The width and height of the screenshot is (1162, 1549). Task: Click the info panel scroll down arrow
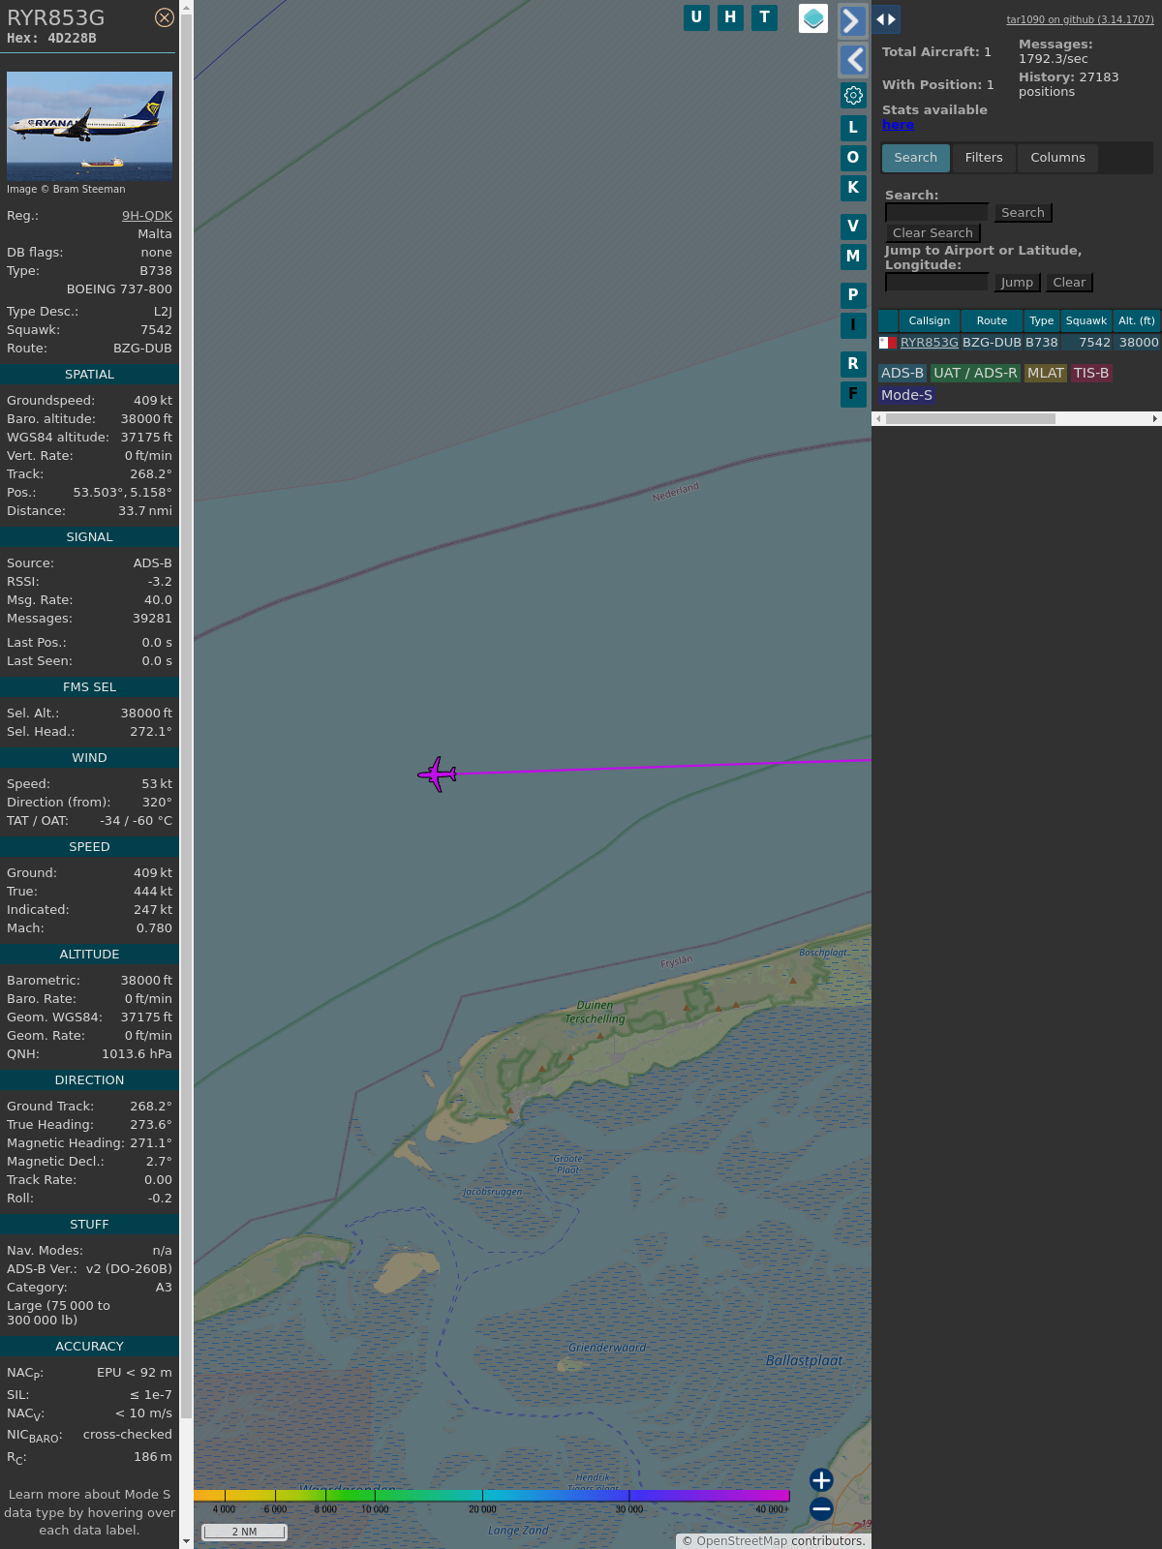tap(186, 1541)
